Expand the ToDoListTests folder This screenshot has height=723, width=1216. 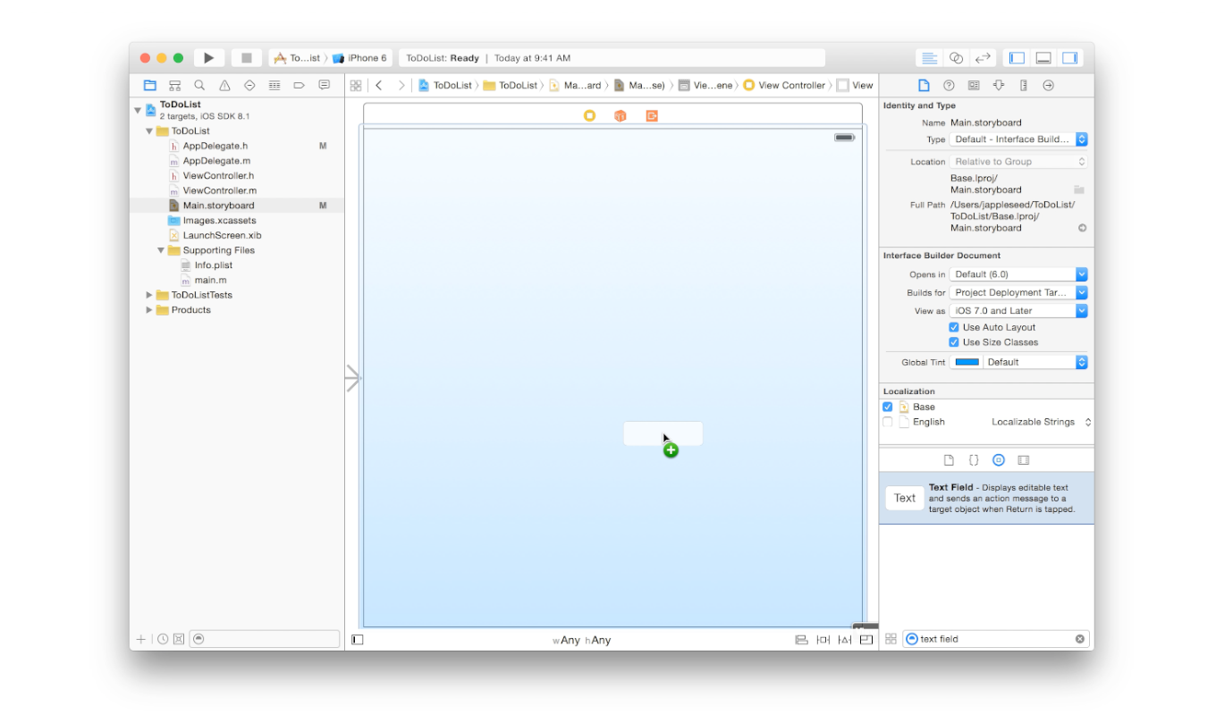click(x=149, y=295)
